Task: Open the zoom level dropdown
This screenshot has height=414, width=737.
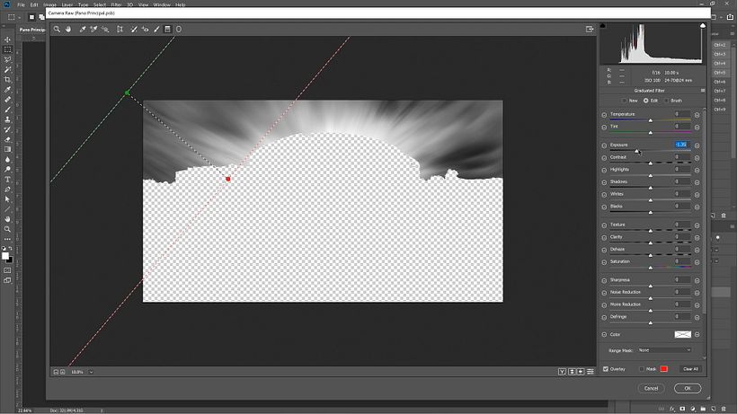Action: click(x=91, y=372)
